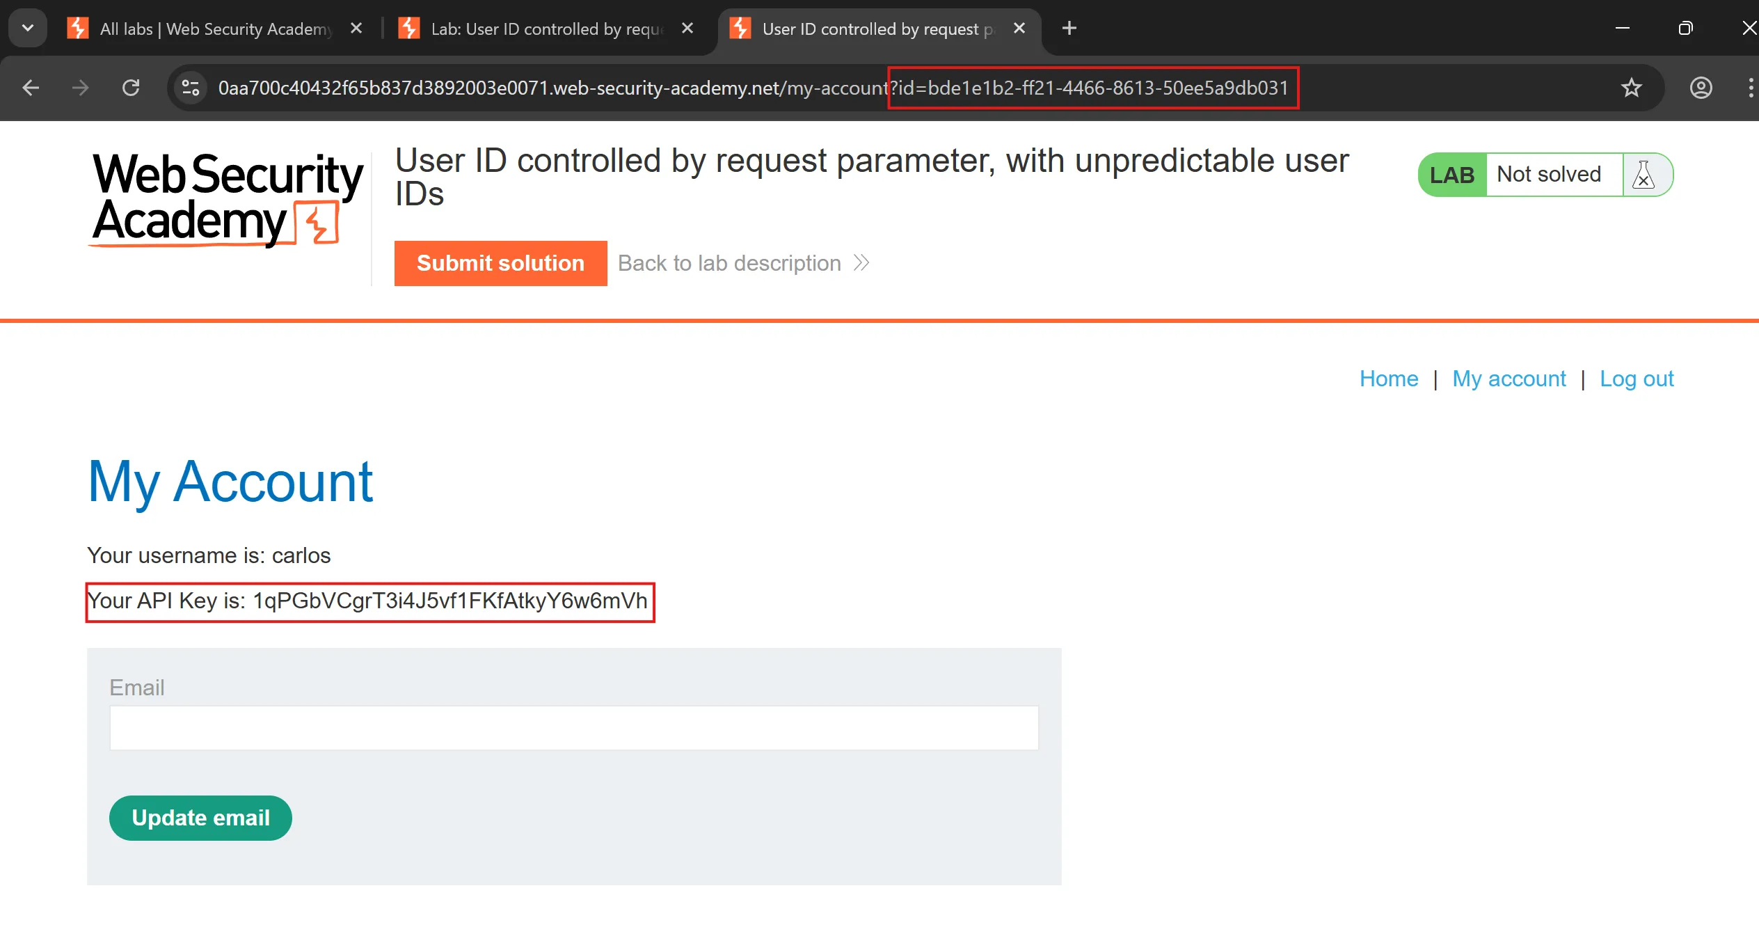Open site information icon in address bar
The image size is (1759, 934).
pyautogui.click(x=191, y=88)
